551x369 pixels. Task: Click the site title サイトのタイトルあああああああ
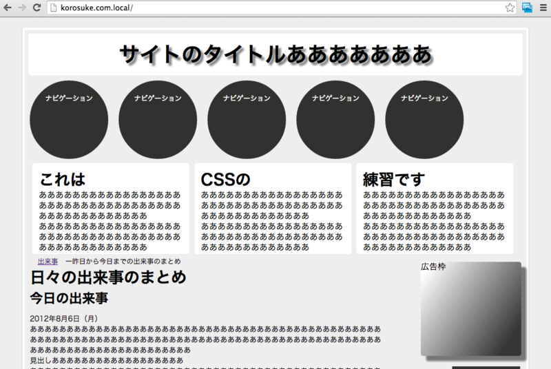point(275,54)
